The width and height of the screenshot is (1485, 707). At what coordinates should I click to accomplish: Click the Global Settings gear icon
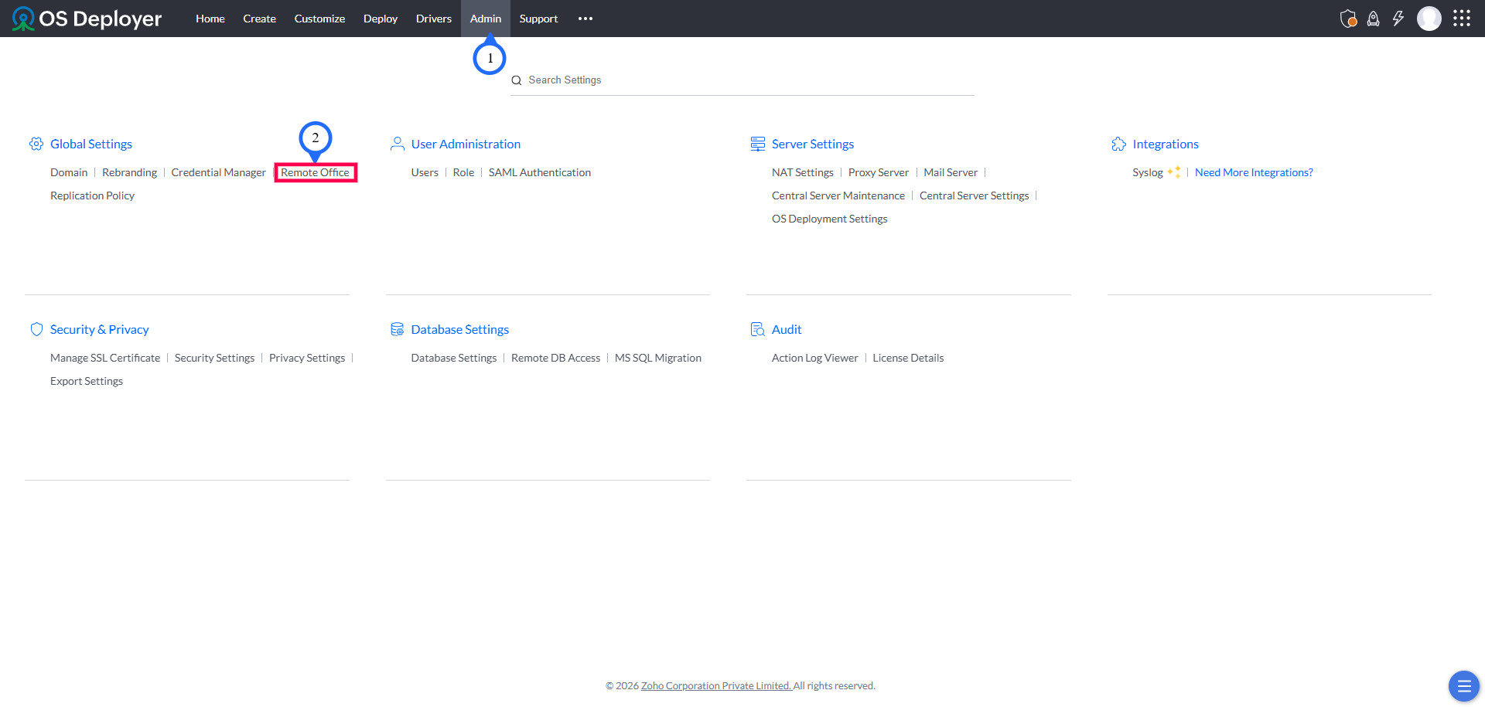point(36,144)
